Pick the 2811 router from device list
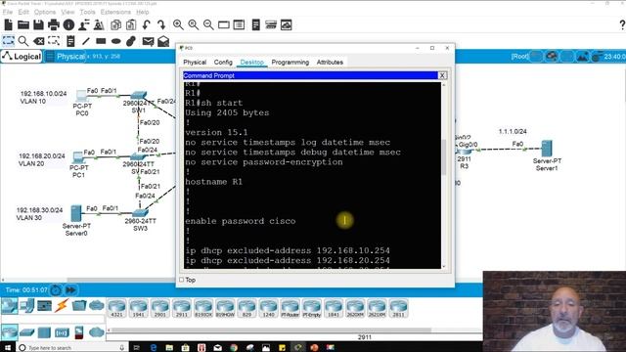The height and width of the screenshot is (352, 626). pyautogui.click(x=398, y=308)
